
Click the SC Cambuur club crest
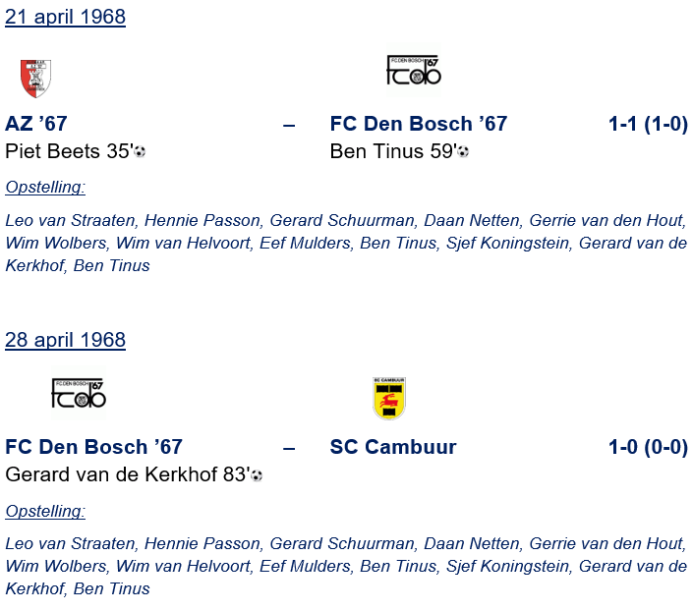click(389, 398)
